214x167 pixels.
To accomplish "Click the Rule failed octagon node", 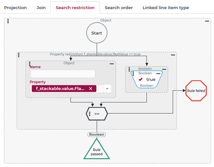I will [x=196, y=91].
